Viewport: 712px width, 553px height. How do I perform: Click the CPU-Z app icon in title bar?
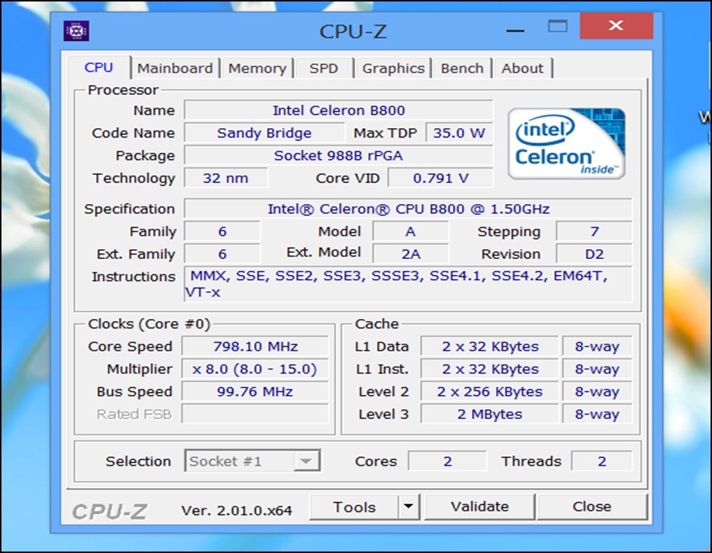tap(76, 31)
